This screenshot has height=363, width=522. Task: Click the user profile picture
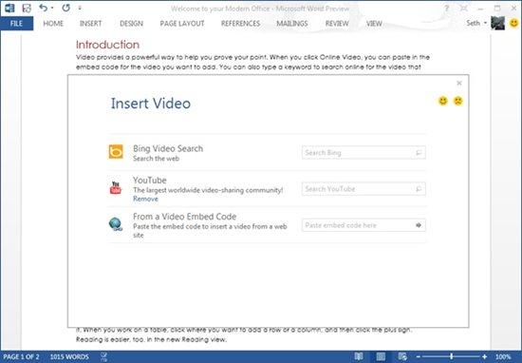[x=497, y=24]
